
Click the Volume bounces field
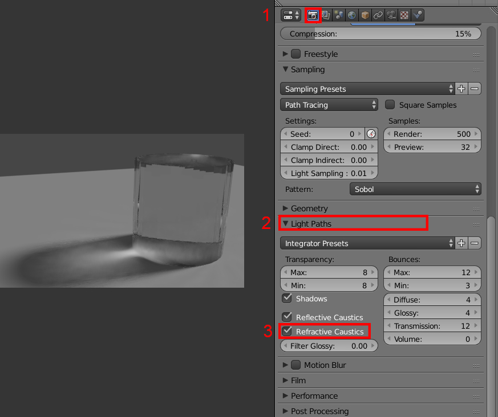point(432,339)
